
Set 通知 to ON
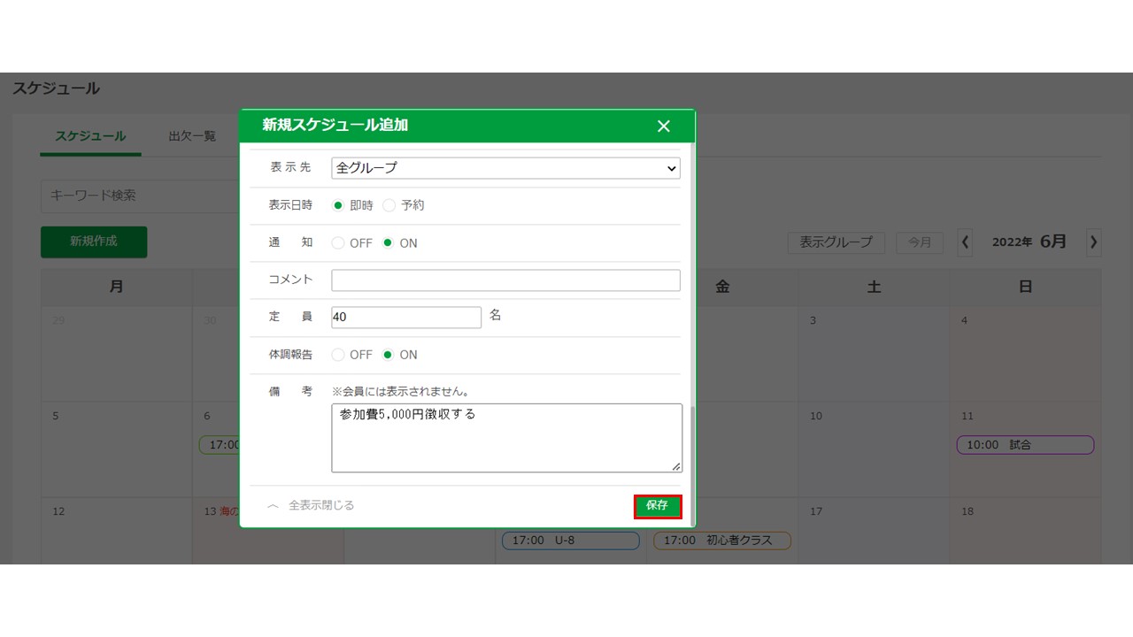point(388,243)
